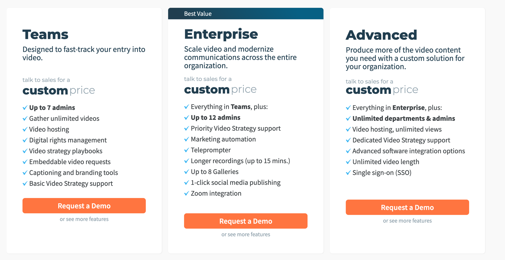This screenshot has height=260, width=505.
Task: Click checkmark beside 'Up to 7 admins'
Action: coord(25,108)
